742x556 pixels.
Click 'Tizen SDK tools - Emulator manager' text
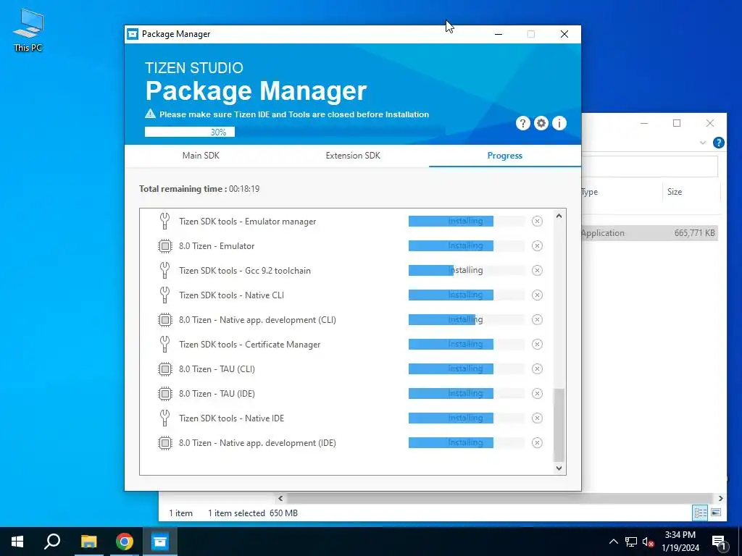(248, 222)
